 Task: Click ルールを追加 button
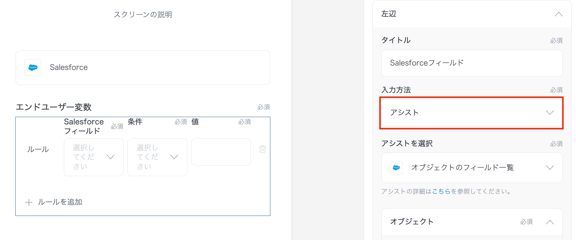tap(60, 202)
